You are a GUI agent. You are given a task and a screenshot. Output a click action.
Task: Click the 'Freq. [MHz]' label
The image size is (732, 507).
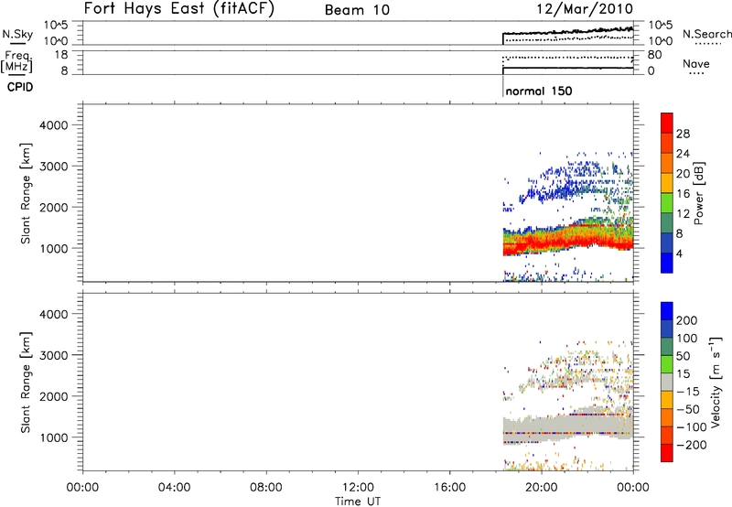click(x=17, y=62)
